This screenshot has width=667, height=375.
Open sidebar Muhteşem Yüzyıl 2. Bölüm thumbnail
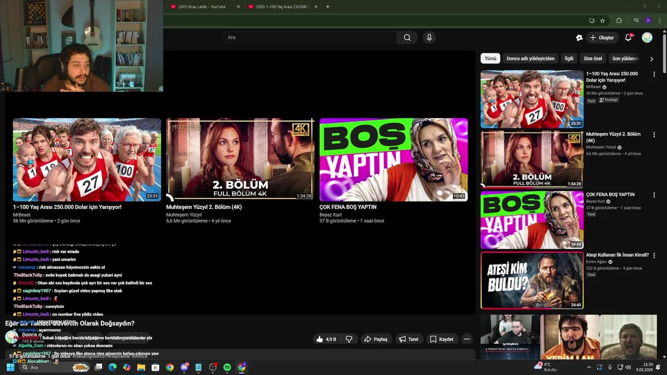pos(532,159)
